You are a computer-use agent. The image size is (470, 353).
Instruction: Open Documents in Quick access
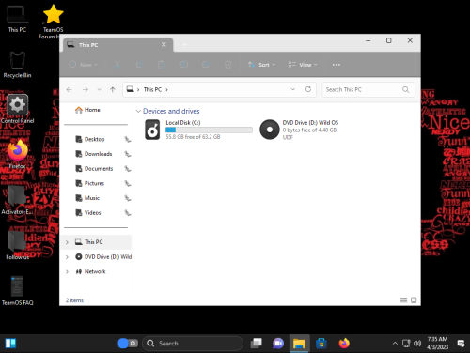click(x=94, y=169)
